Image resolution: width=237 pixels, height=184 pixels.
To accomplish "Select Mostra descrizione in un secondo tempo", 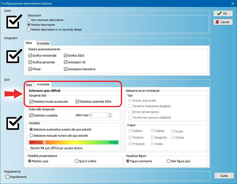I will (x=29, y=29).
